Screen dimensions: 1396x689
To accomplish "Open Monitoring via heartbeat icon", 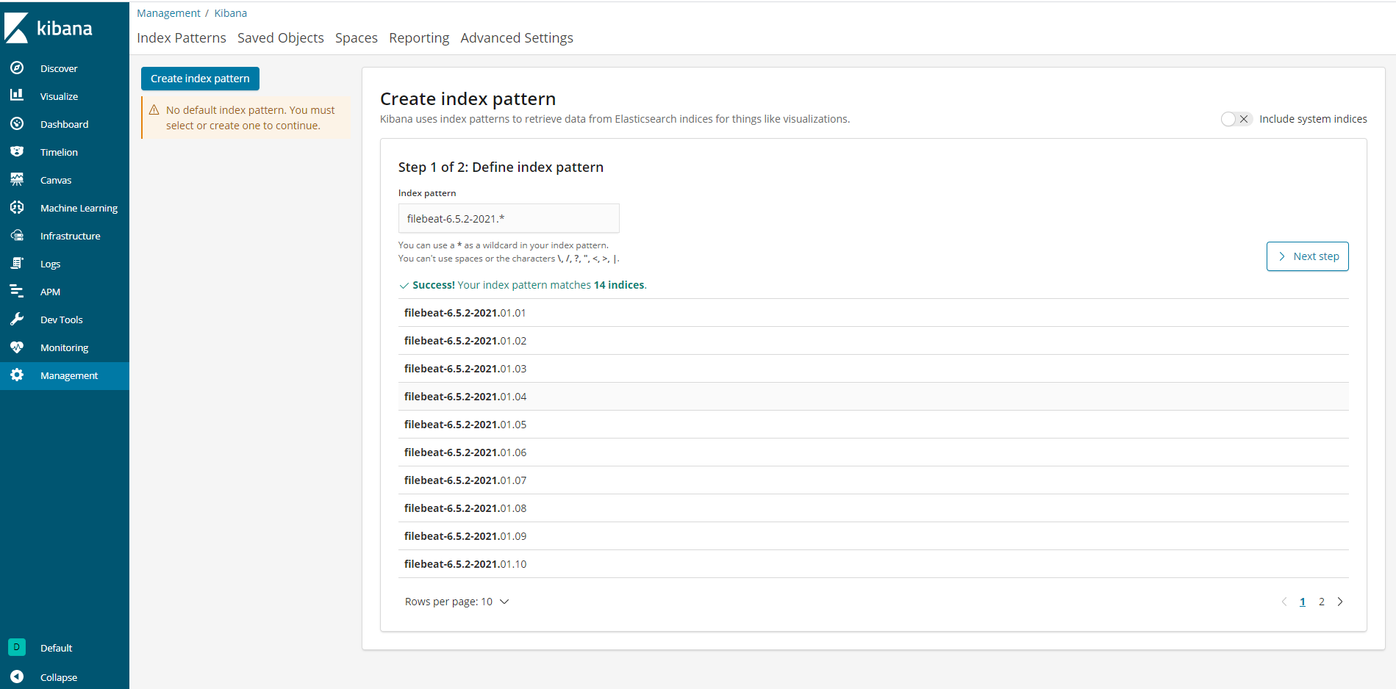I will point(17,347).
